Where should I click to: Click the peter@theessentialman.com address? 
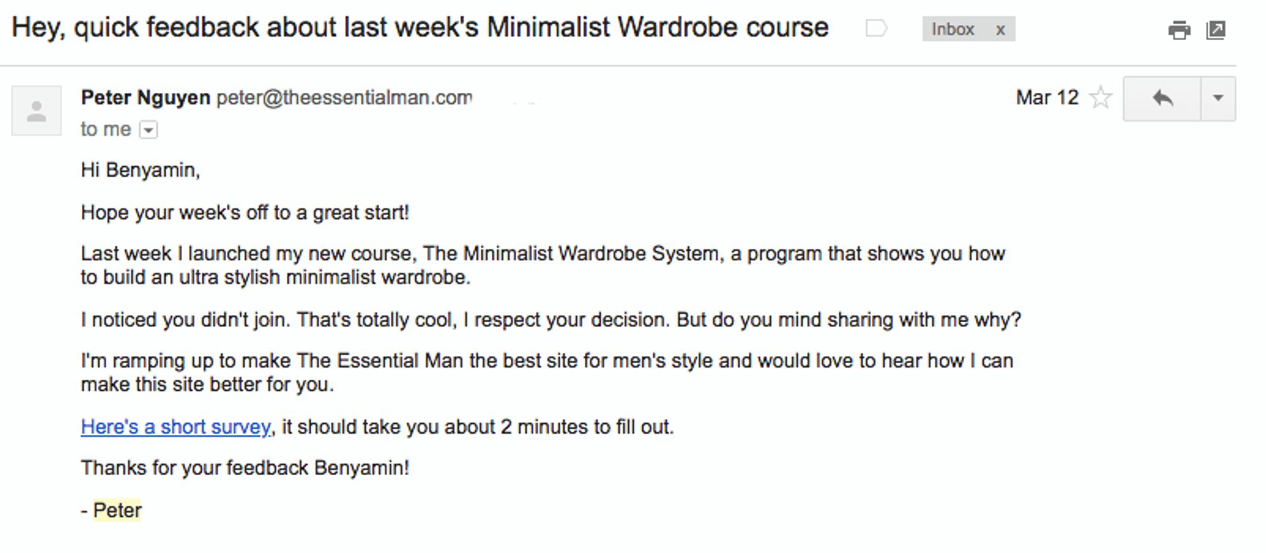pos(344,98)
